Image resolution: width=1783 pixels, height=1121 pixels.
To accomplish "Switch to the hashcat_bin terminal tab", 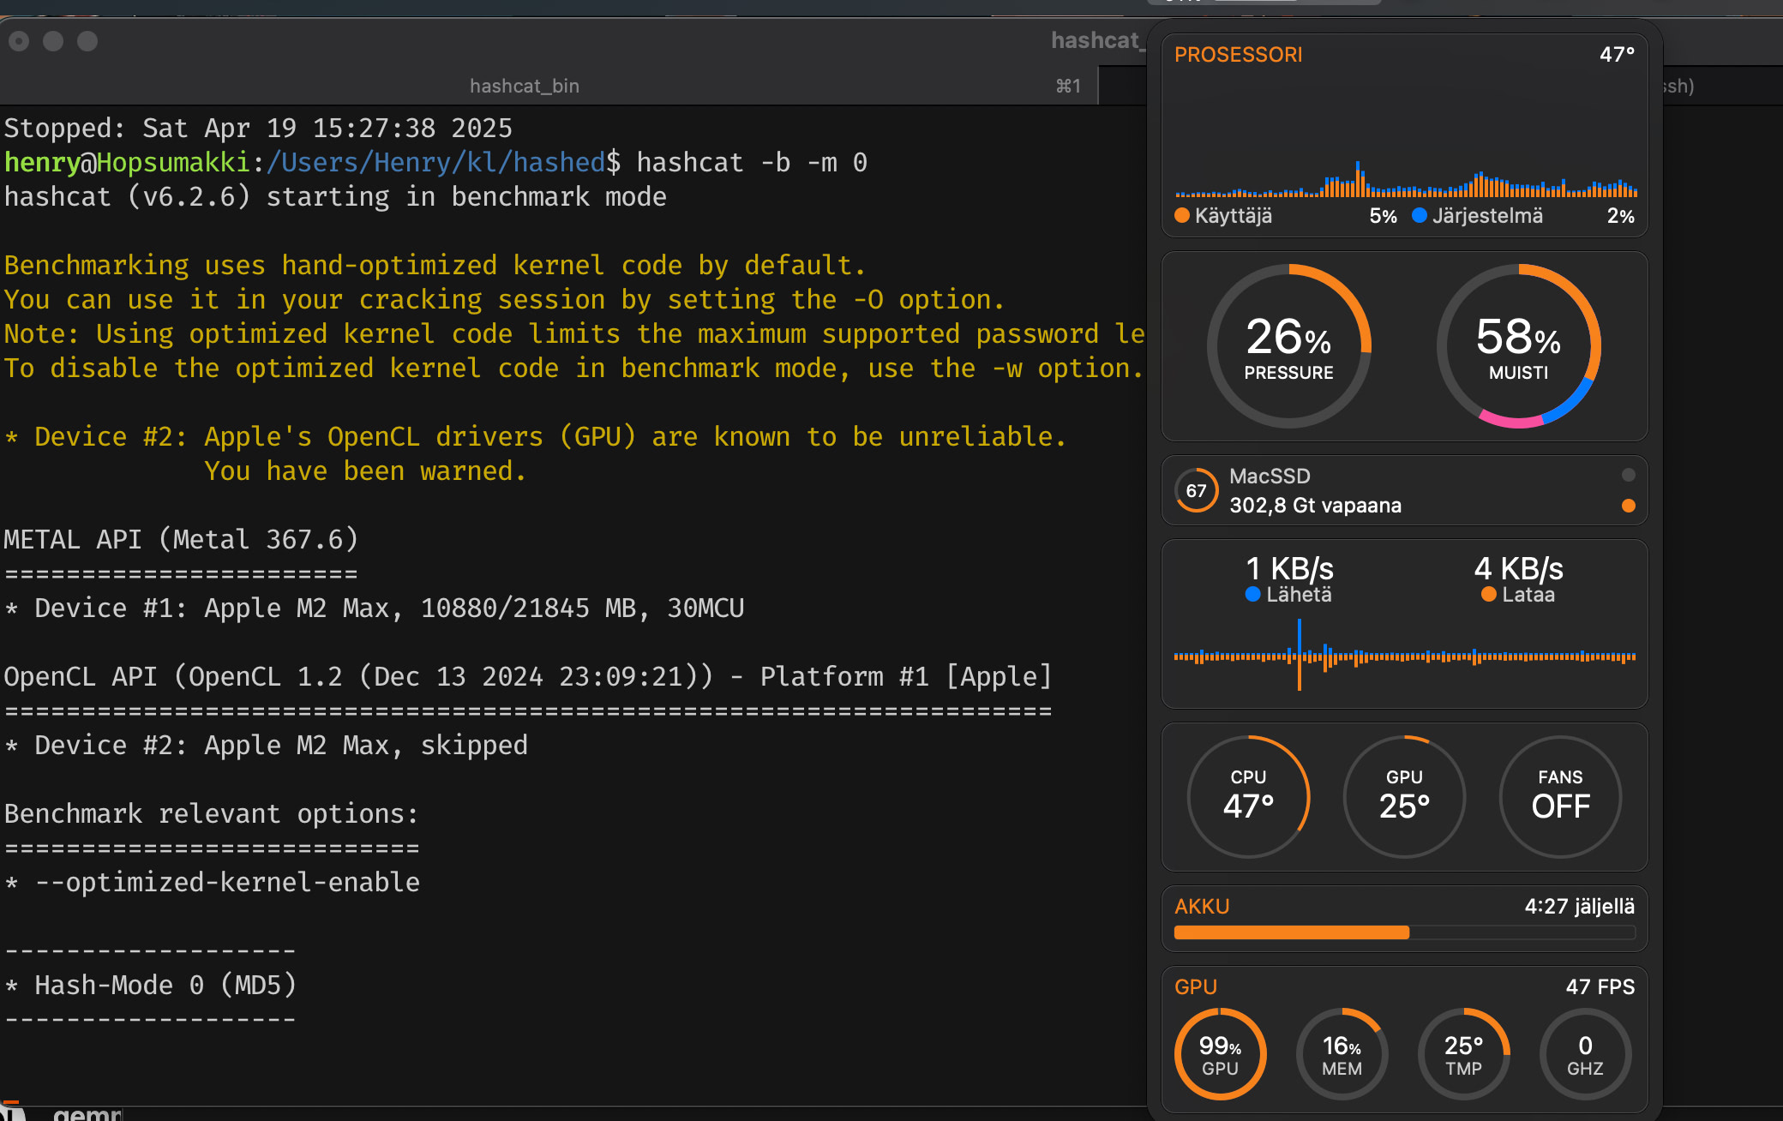I will click(524, 86).
